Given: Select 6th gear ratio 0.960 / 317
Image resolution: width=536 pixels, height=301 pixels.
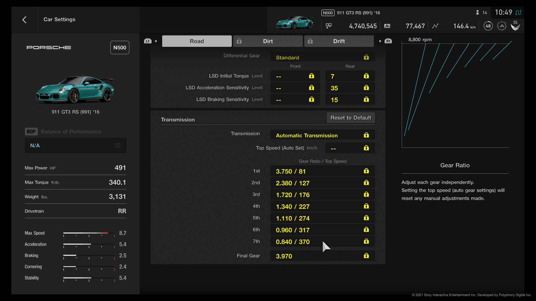Looking at the screenshot, I should pyautogui.click(x=323, y=230).
